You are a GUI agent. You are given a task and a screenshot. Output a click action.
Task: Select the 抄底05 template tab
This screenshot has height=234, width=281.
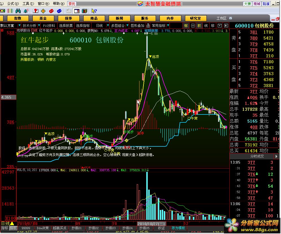click(144, 228)
